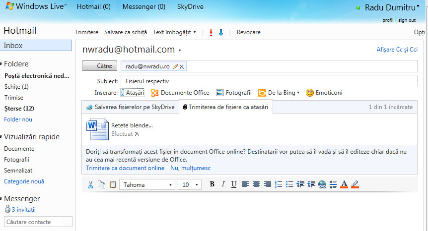Open Semnalizat flagged quick view

pos(18,171)
